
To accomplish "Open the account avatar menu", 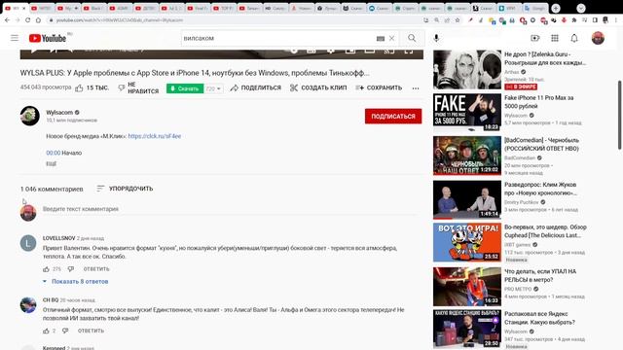I will pyautogui.click(x=598, y=38).
